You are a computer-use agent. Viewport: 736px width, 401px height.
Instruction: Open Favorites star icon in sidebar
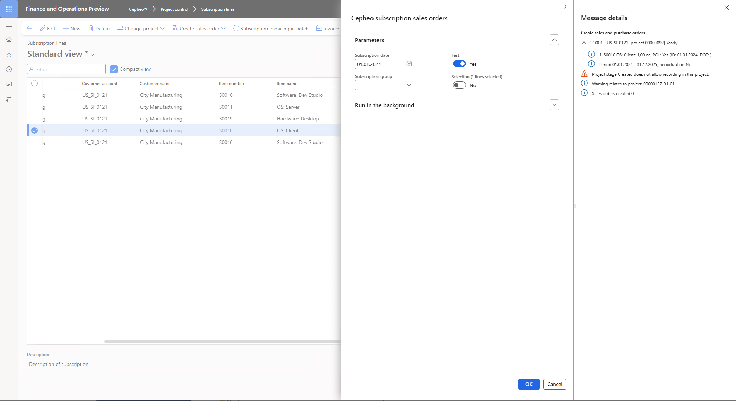tap(9, 55)
